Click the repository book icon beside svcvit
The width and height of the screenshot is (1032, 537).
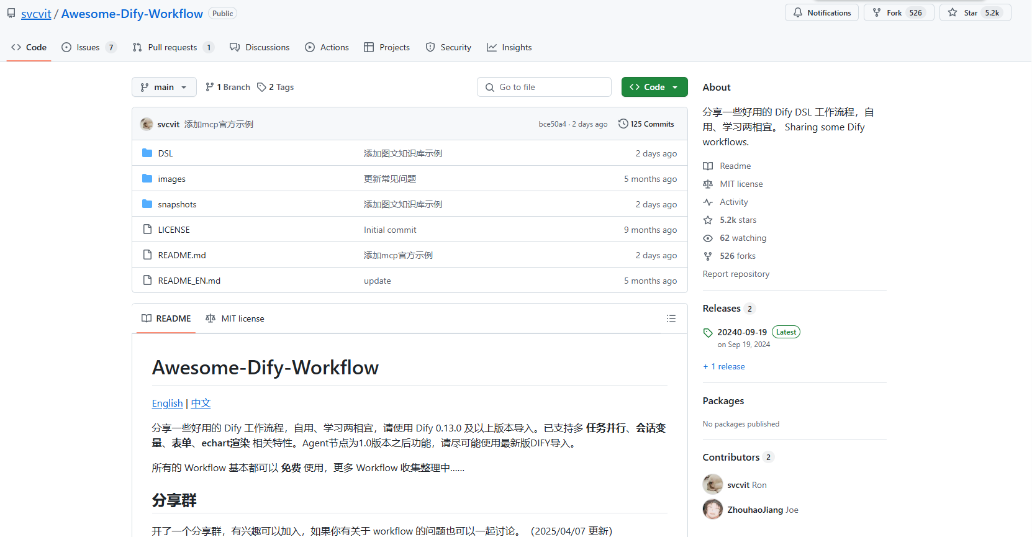[x=11, y=13]
